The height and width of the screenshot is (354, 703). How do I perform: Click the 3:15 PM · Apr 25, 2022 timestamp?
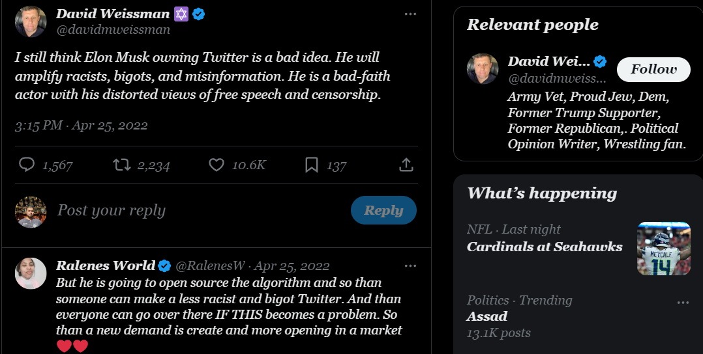[x=82, y=126]
